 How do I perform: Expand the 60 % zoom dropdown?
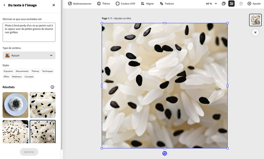click(212, 4)
